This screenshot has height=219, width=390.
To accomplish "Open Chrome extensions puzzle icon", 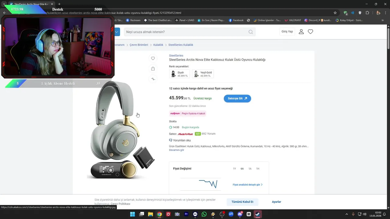I will 367,13.
